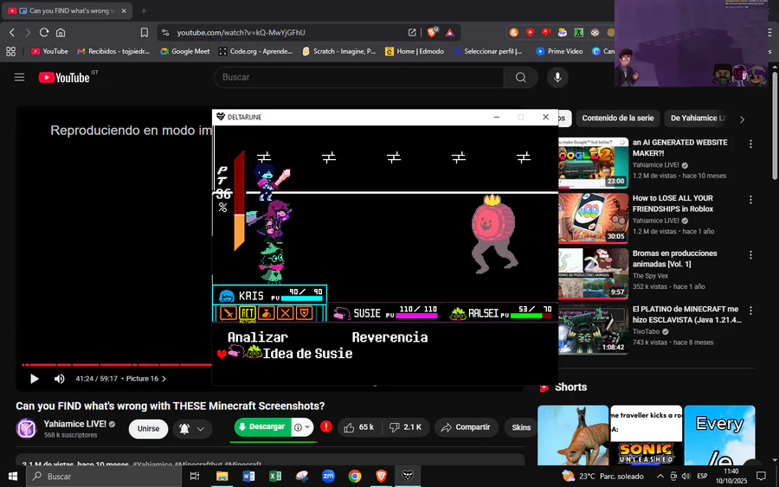Open the YouTube hamburger guide menu

[19, 78]
